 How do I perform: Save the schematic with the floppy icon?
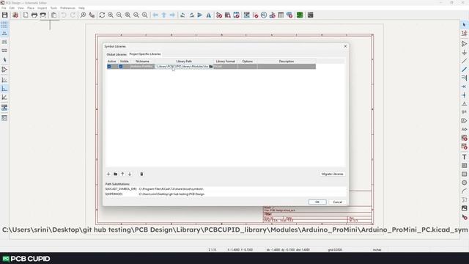(5, 15)
